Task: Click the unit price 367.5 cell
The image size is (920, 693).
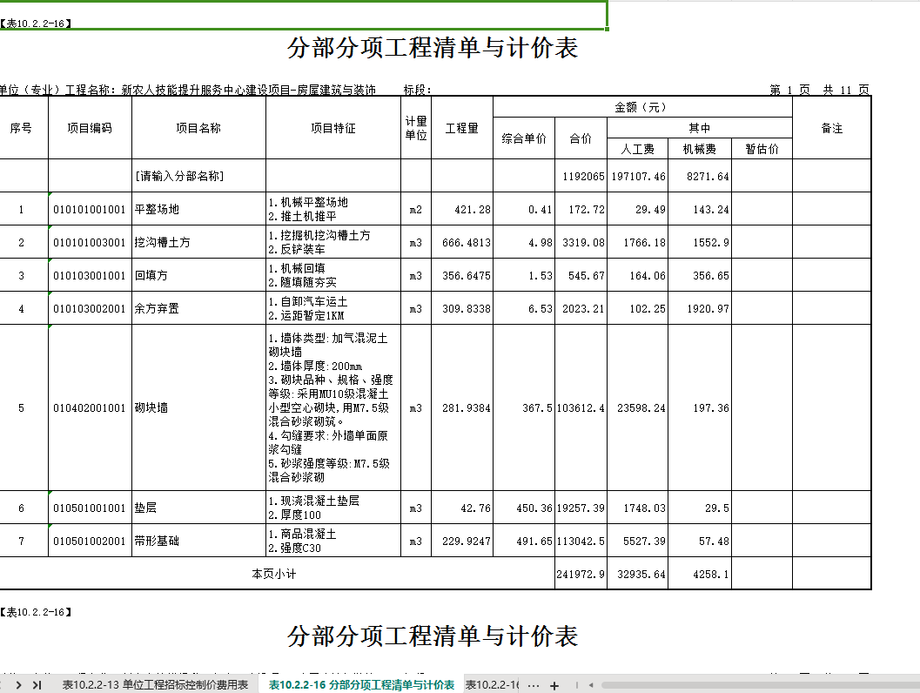Action: click(524, 407)
